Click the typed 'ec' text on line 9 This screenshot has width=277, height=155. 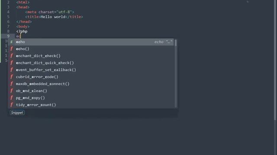[x=18, y=36]
